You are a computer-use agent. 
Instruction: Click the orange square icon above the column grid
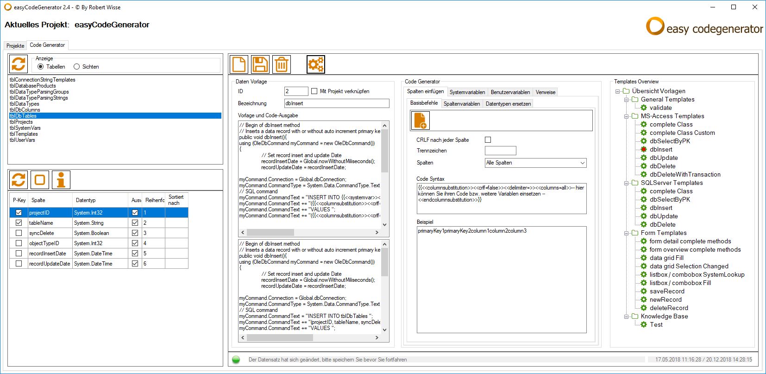(40, 180)
